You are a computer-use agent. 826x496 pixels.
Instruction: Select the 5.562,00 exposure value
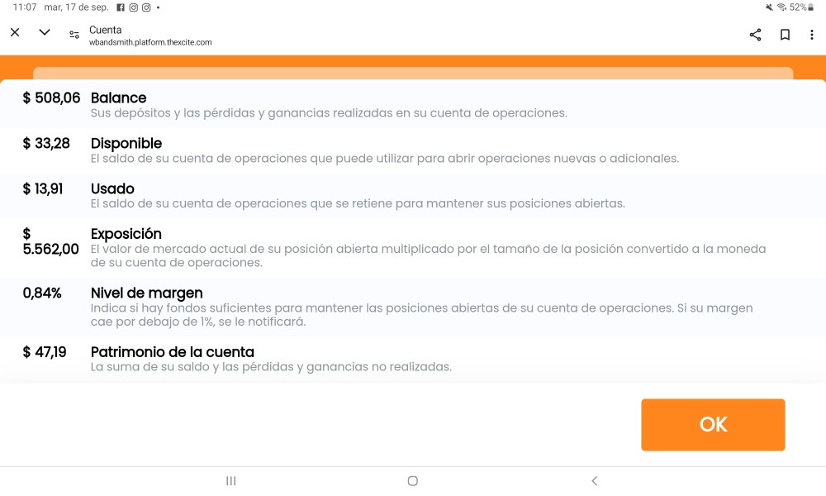coord(50,249)
